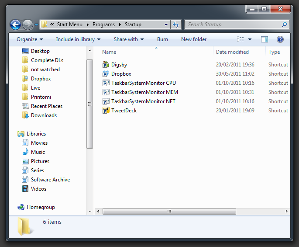Click Programs in the address breadcrumb
299x247 pixels.
point(103,25)
